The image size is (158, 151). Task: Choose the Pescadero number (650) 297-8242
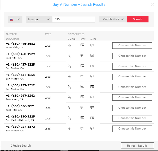click(132, 97)
